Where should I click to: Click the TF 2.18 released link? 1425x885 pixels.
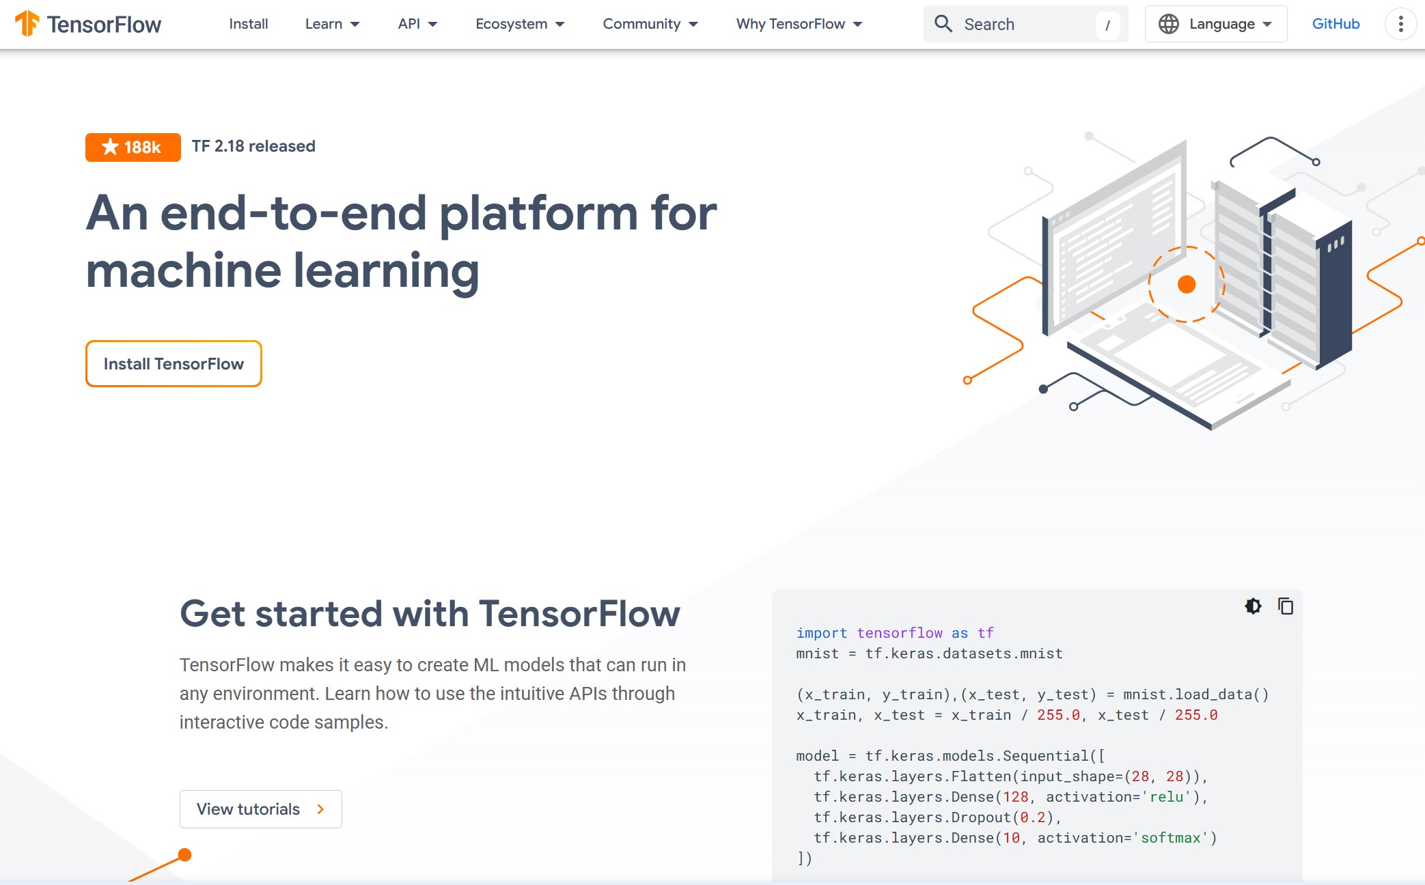[253, 146]
